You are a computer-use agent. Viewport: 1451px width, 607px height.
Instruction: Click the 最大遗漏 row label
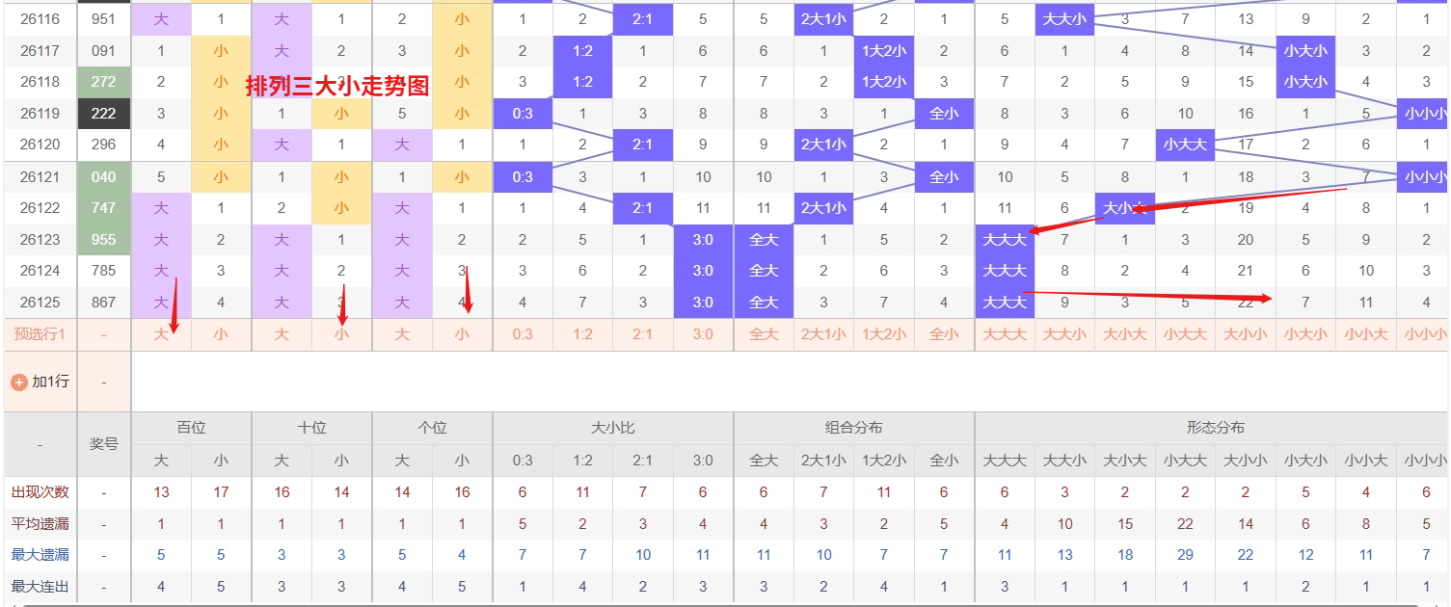pyautogui.click(x=40, y=555)
